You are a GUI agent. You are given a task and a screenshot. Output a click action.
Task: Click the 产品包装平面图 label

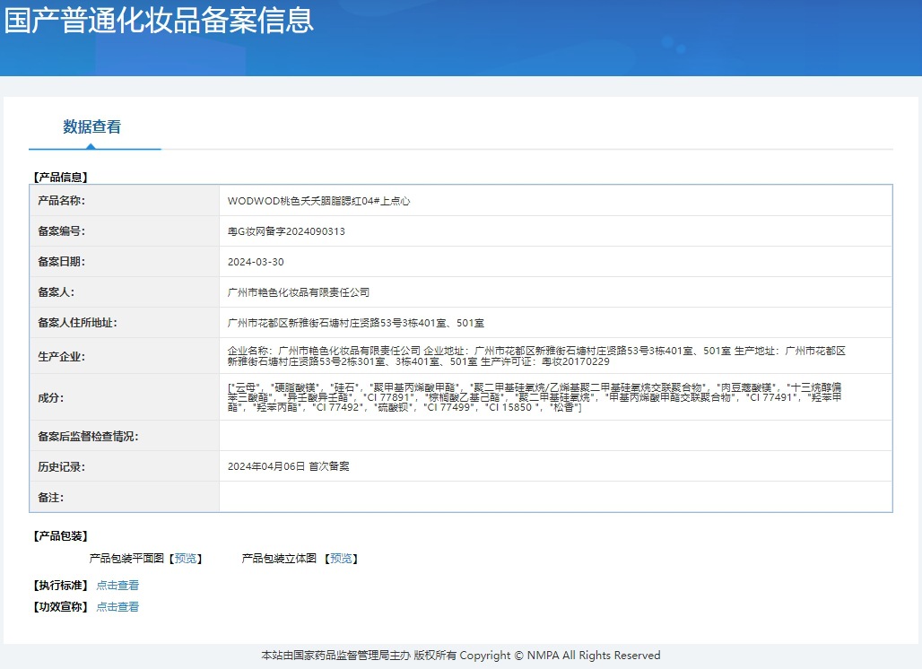pos(126,559)
